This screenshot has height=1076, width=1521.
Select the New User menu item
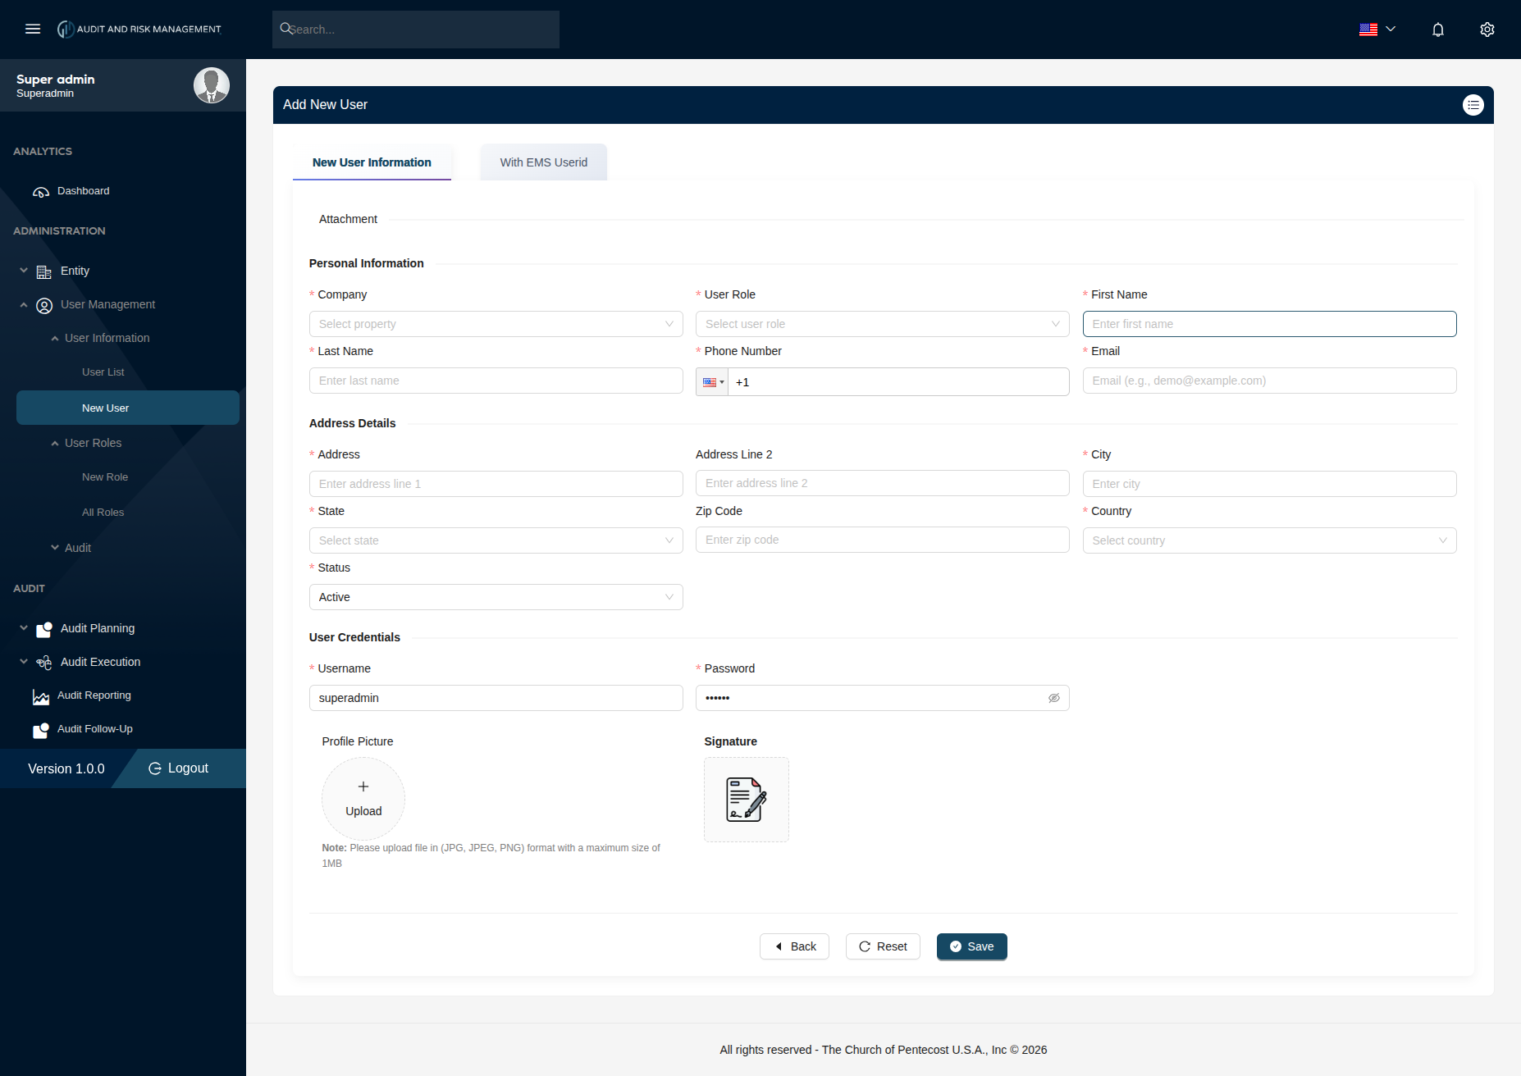[128, 408]
